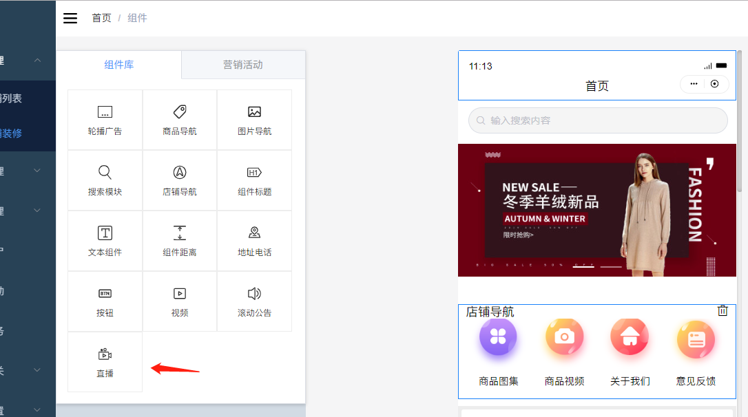
Task: Delete the 店铺导航 block via trash icon
Action: pos(723,311)
